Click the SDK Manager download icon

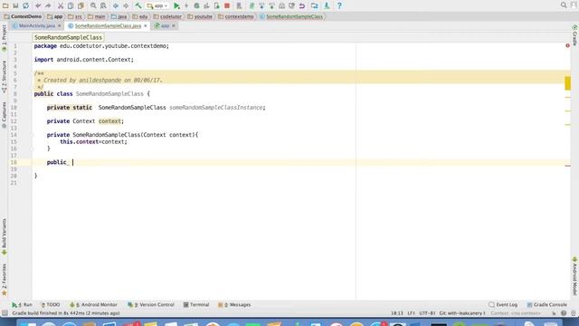pyautogui.click(x=327, y=5)
